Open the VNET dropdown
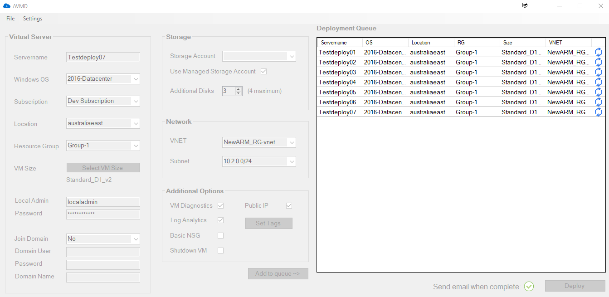 tap(259, 142)
